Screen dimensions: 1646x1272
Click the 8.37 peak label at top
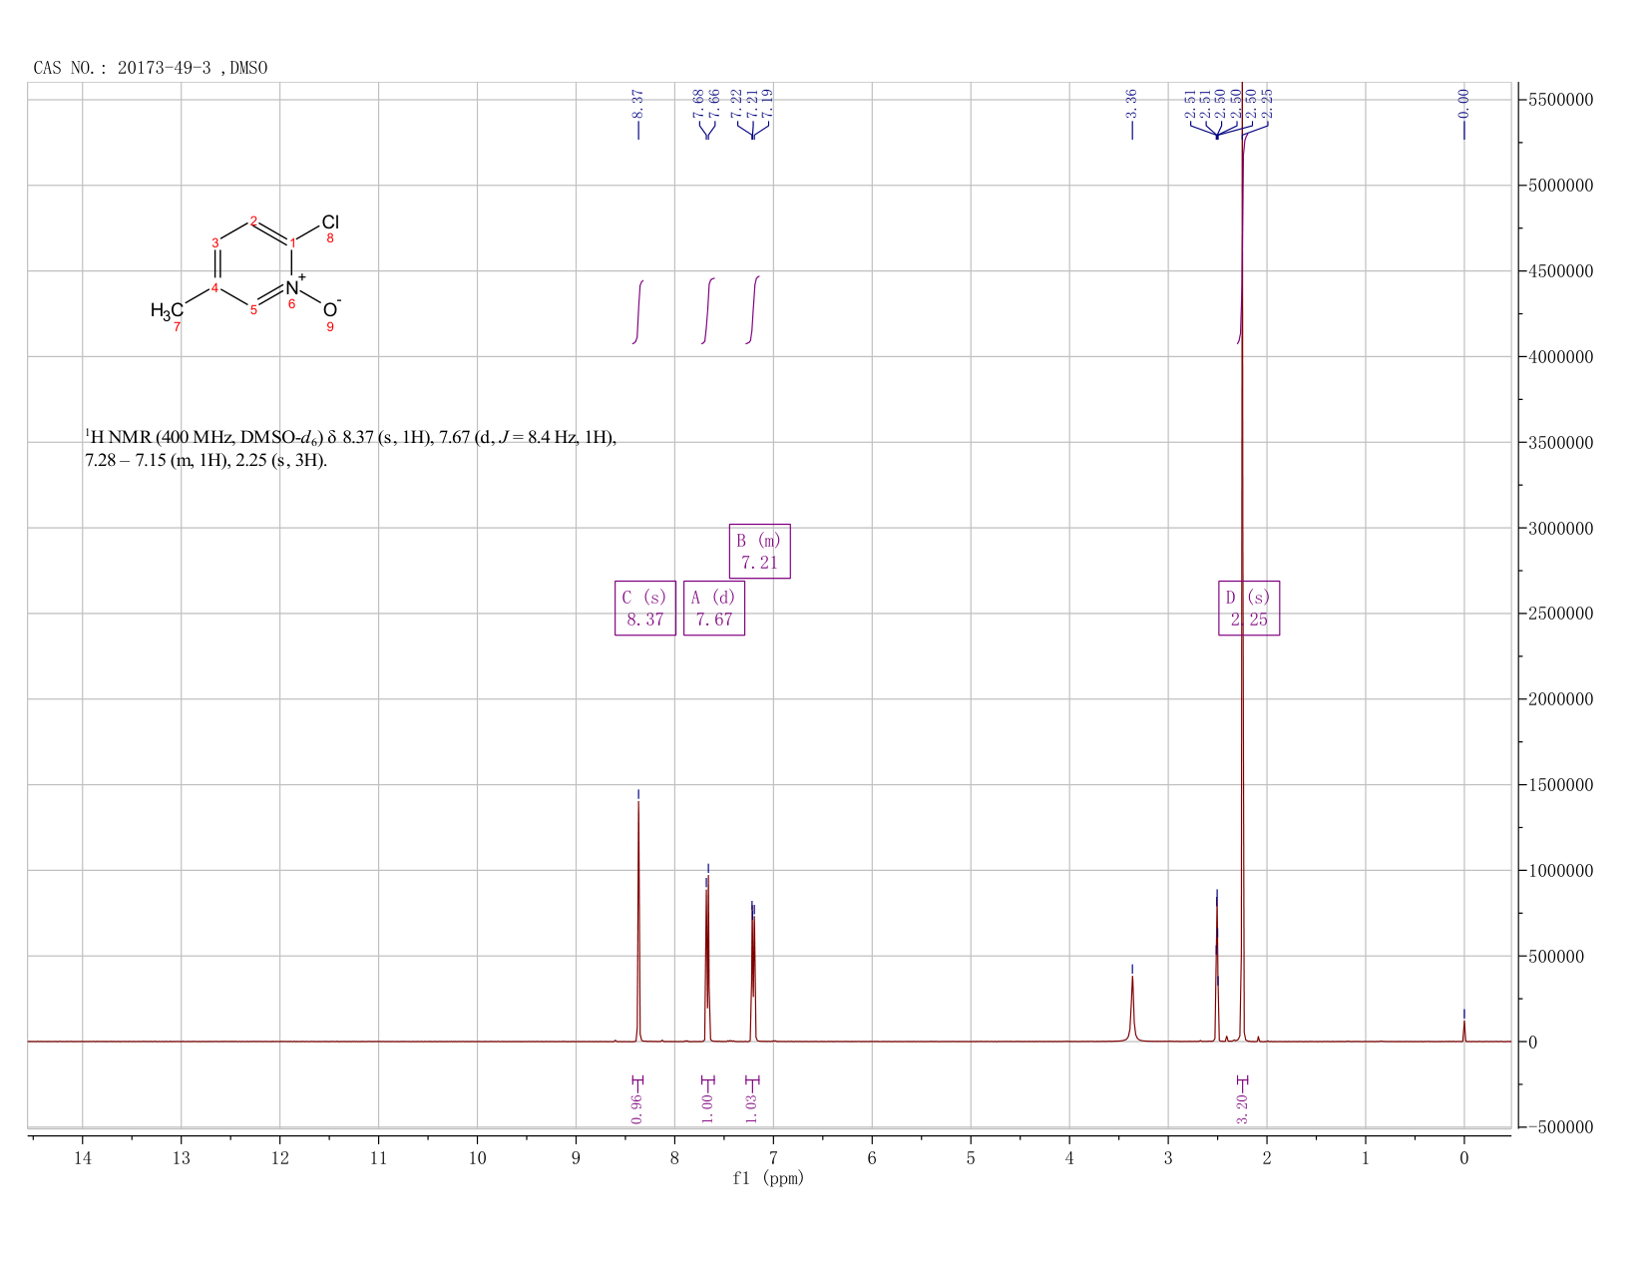coord(638,103)
